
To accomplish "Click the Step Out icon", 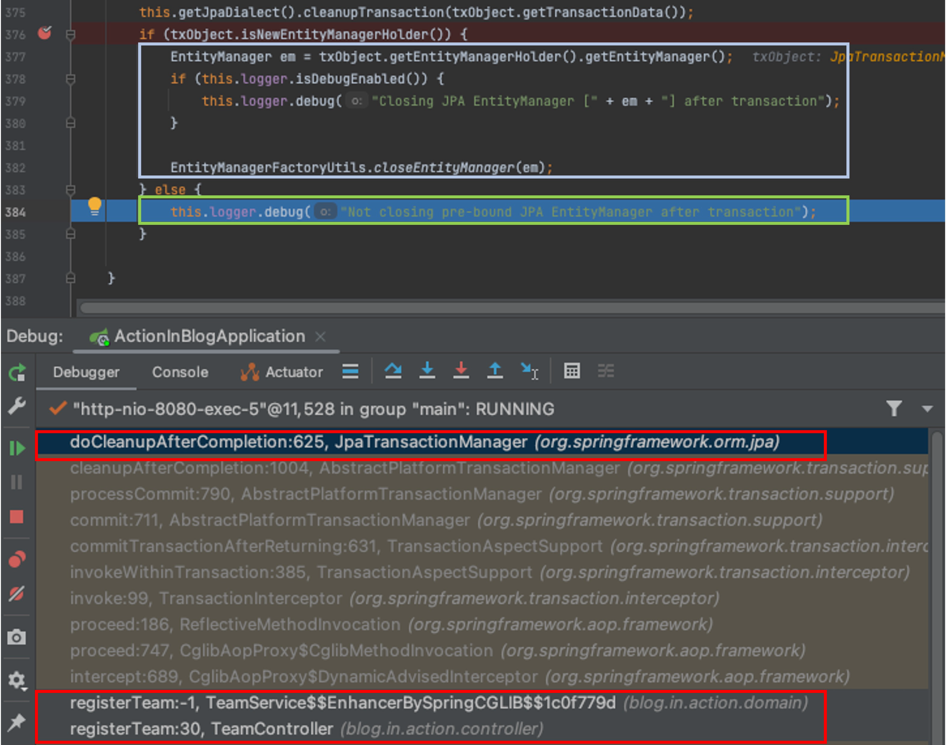I will tap(495, 371).
